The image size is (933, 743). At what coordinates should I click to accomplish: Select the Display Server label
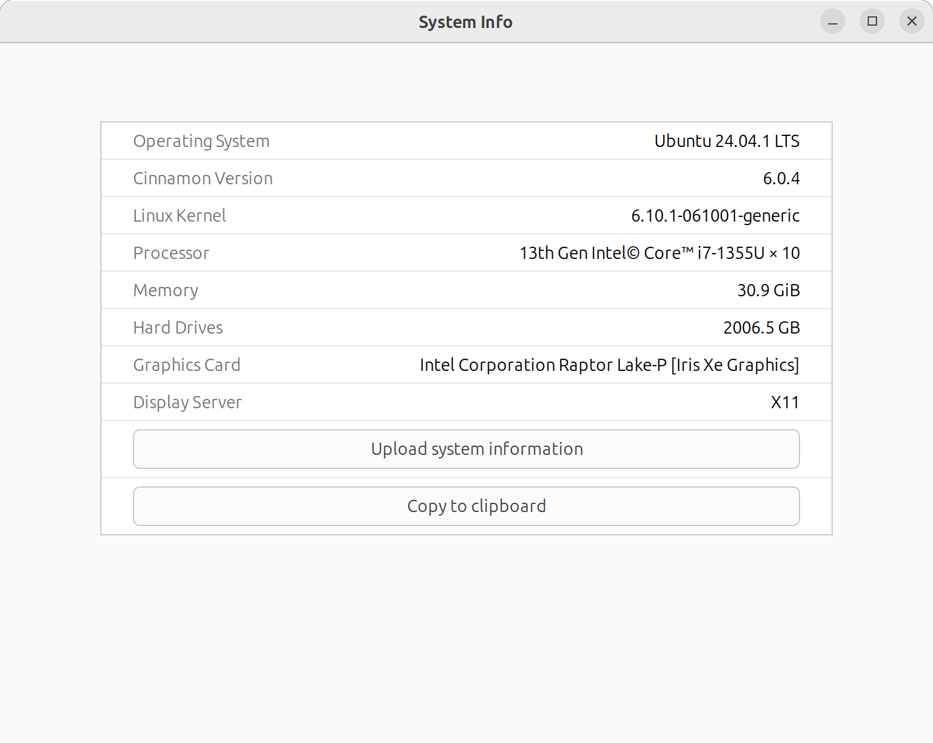(187, 402)
